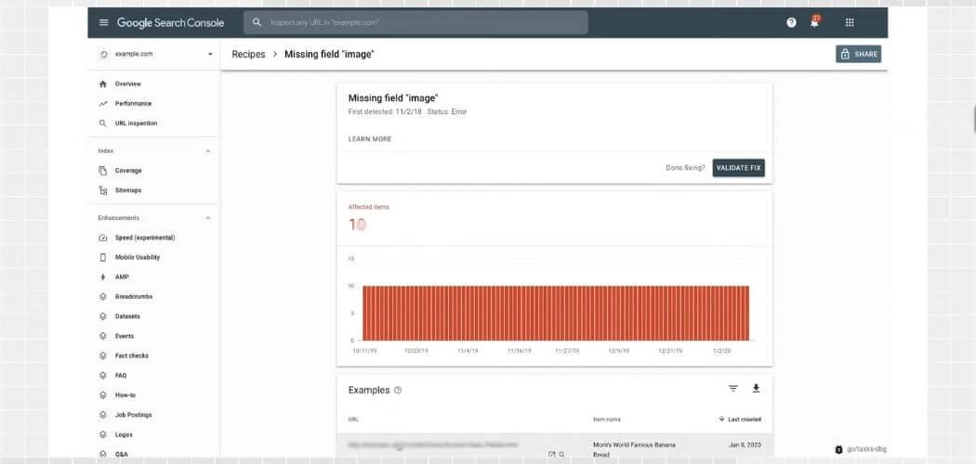Click the How-to layers icon
Viewport: 976px width, 464px height.
click(103, 395)
